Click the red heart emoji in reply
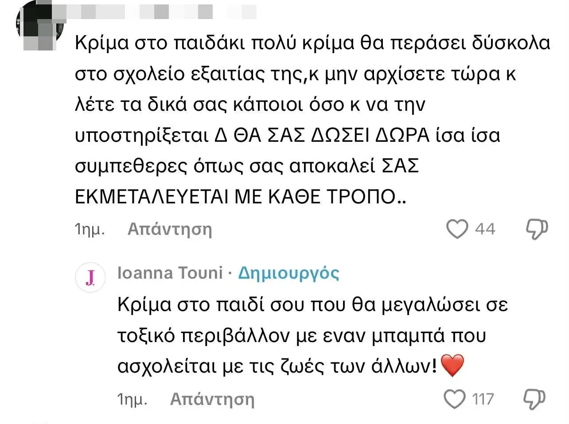 click(x=452, y=366)
